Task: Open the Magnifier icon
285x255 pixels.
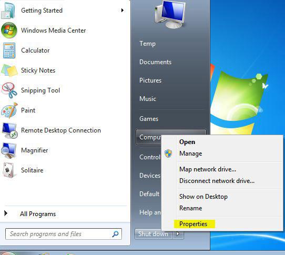Action: 8,150
